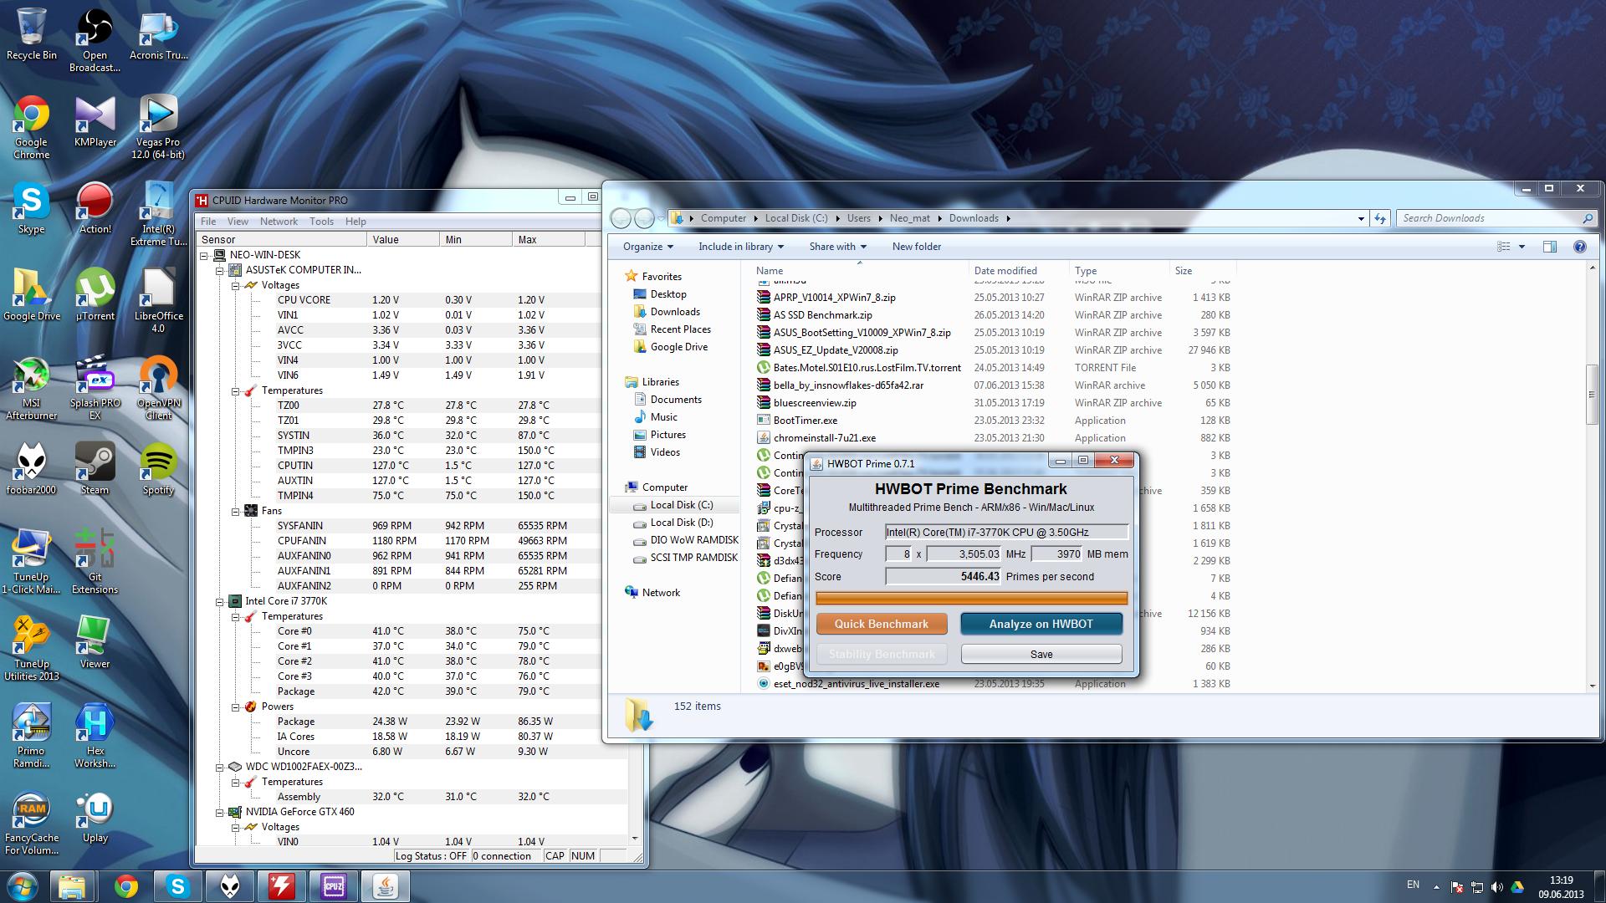Open View menu in Hardware Monitor

(x=238, y=222)
